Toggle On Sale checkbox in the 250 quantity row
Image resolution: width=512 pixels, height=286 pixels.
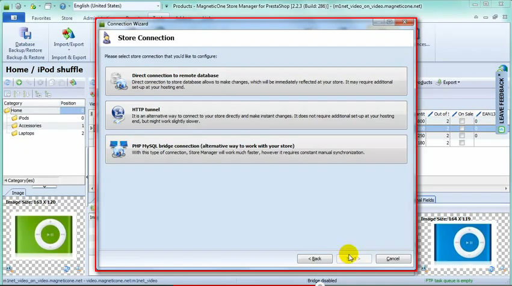point(461,135)
